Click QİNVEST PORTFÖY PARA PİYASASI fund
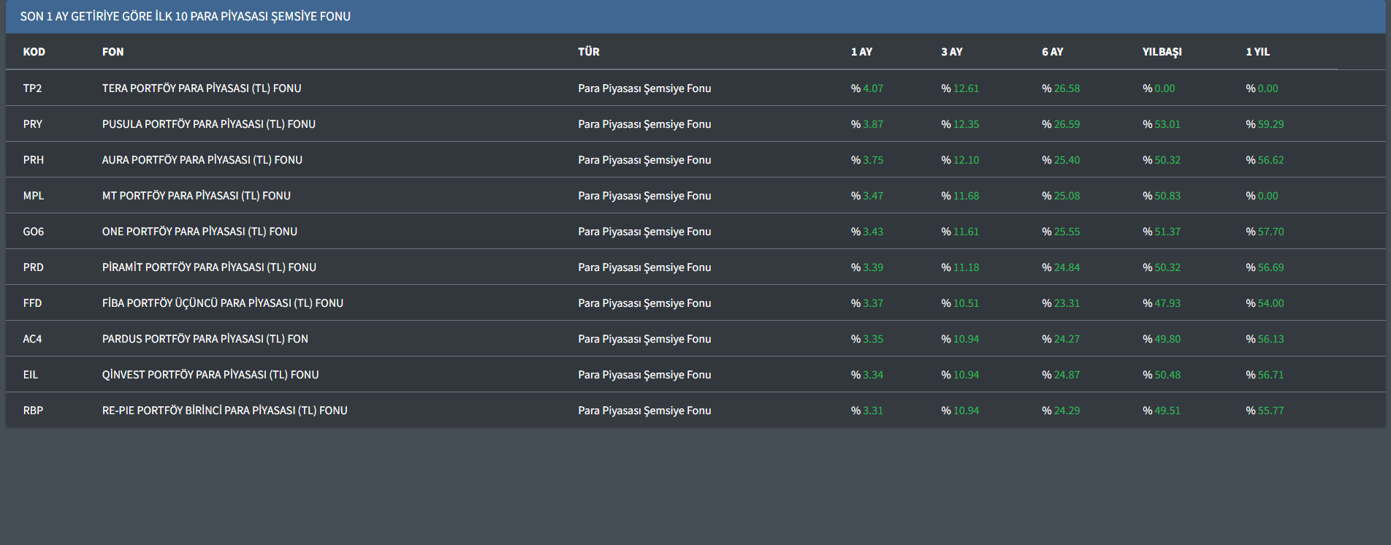1391x545 pixels. click(210, 375)
